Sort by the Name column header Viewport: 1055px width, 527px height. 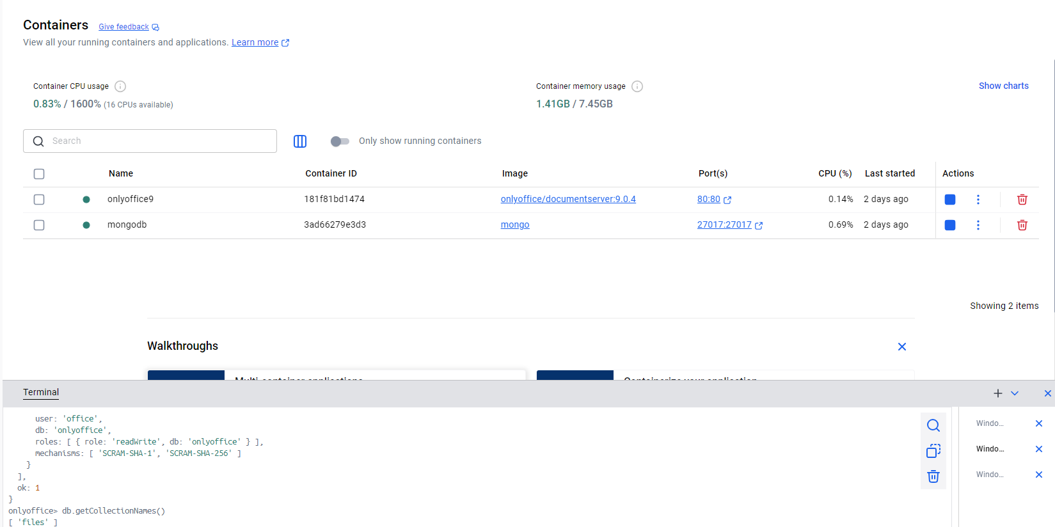121,173
